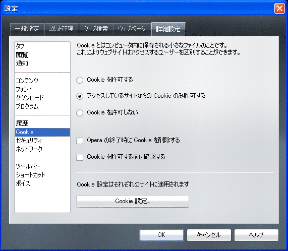Image resolution: width=288 pixels, height=251 pixels.
Task: Select the ウェブページ tab
Action: pos(132,29)
